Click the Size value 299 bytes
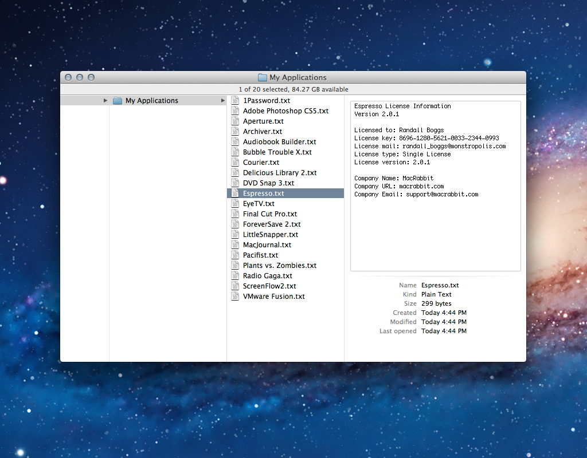 [436, 303]
